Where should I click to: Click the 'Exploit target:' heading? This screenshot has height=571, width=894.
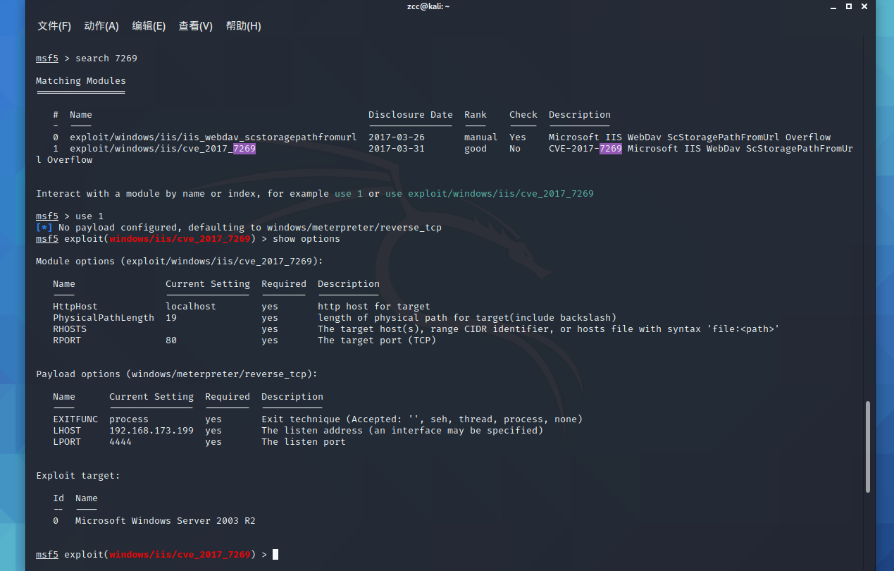tap(78, 476)
